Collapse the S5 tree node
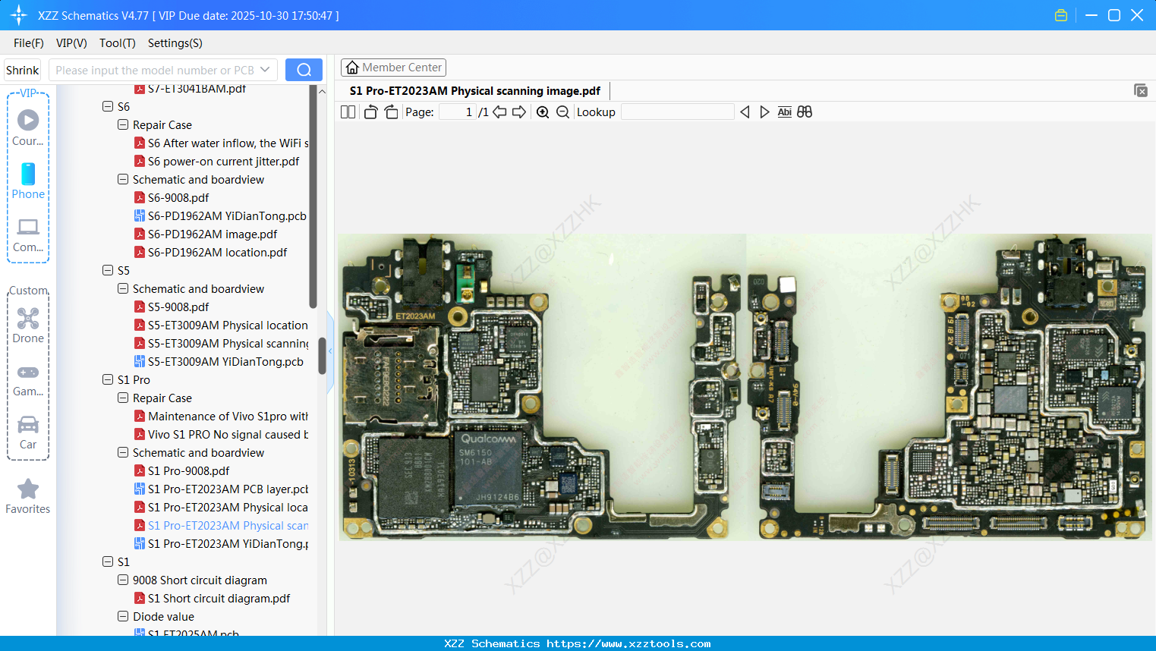Viewport: 1156px width, 651px height. [x=108, y=270]
